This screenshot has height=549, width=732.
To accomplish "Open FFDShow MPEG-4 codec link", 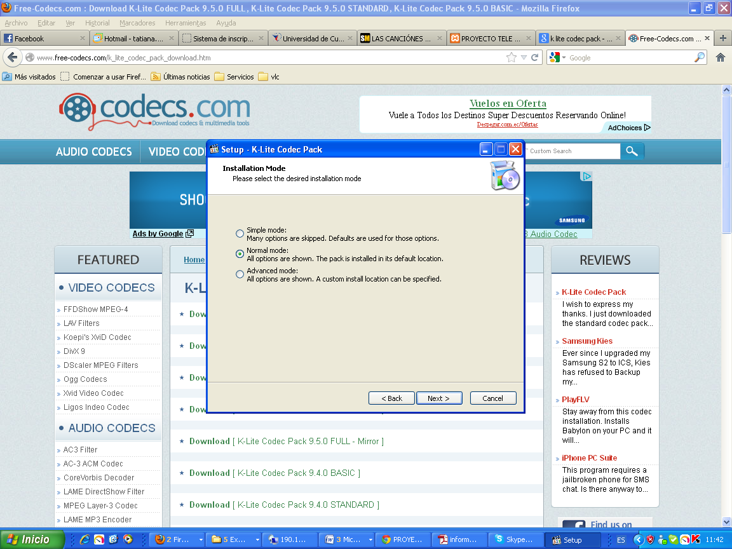I will coord(96,309).
